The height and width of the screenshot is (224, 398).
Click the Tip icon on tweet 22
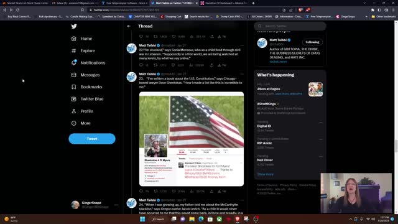point(221,65)
